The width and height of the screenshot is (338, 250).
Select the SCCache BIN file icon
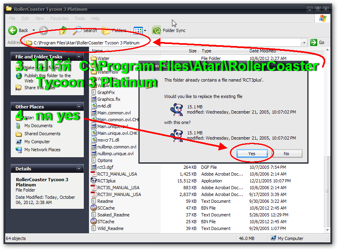(93, 208)
